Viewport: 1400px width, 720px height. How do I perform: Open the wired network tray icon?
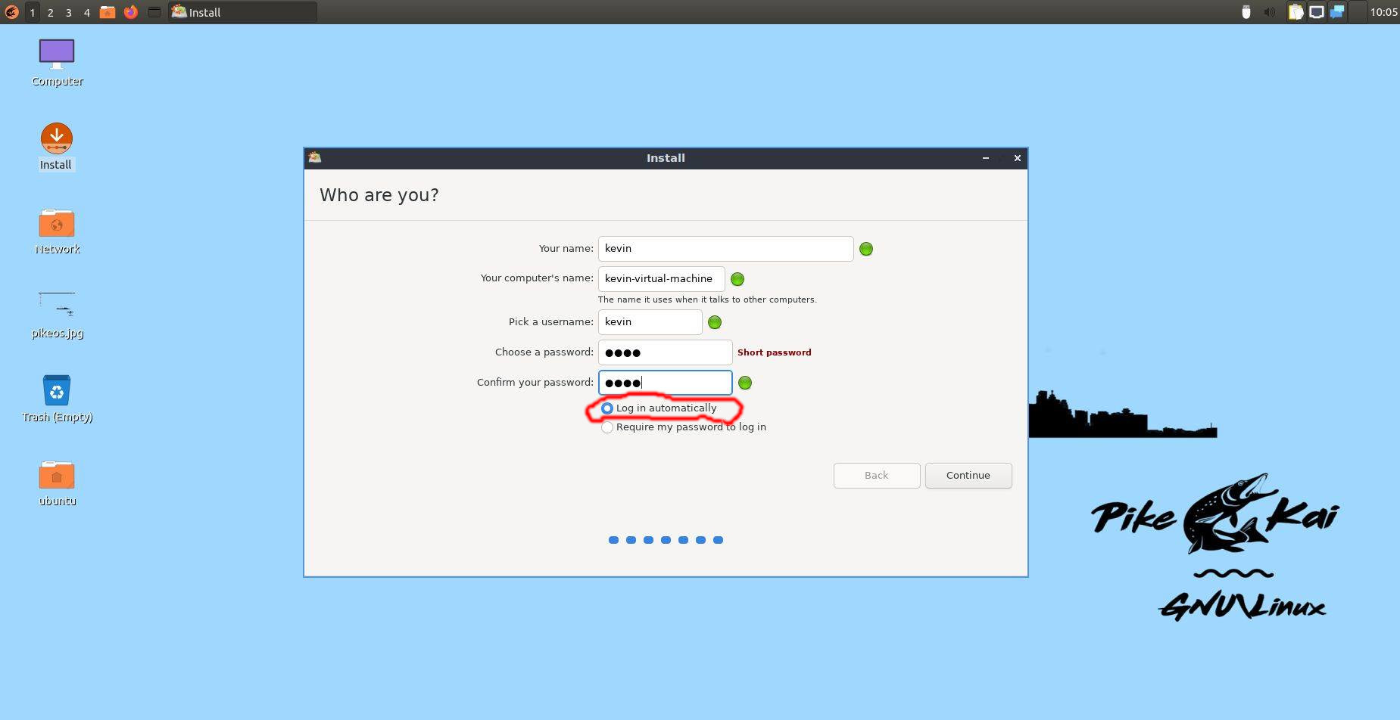(x=1317, y=12)
